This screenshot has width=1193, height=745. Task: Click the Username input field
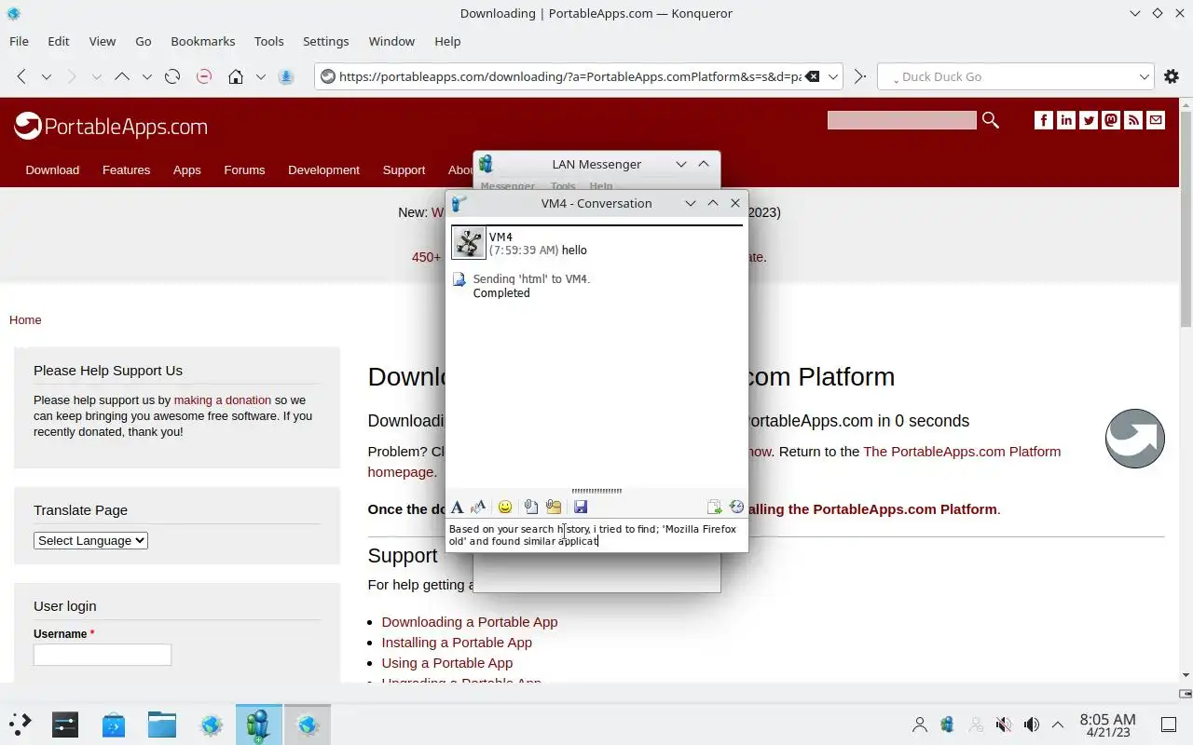click(x=103, y=655)
